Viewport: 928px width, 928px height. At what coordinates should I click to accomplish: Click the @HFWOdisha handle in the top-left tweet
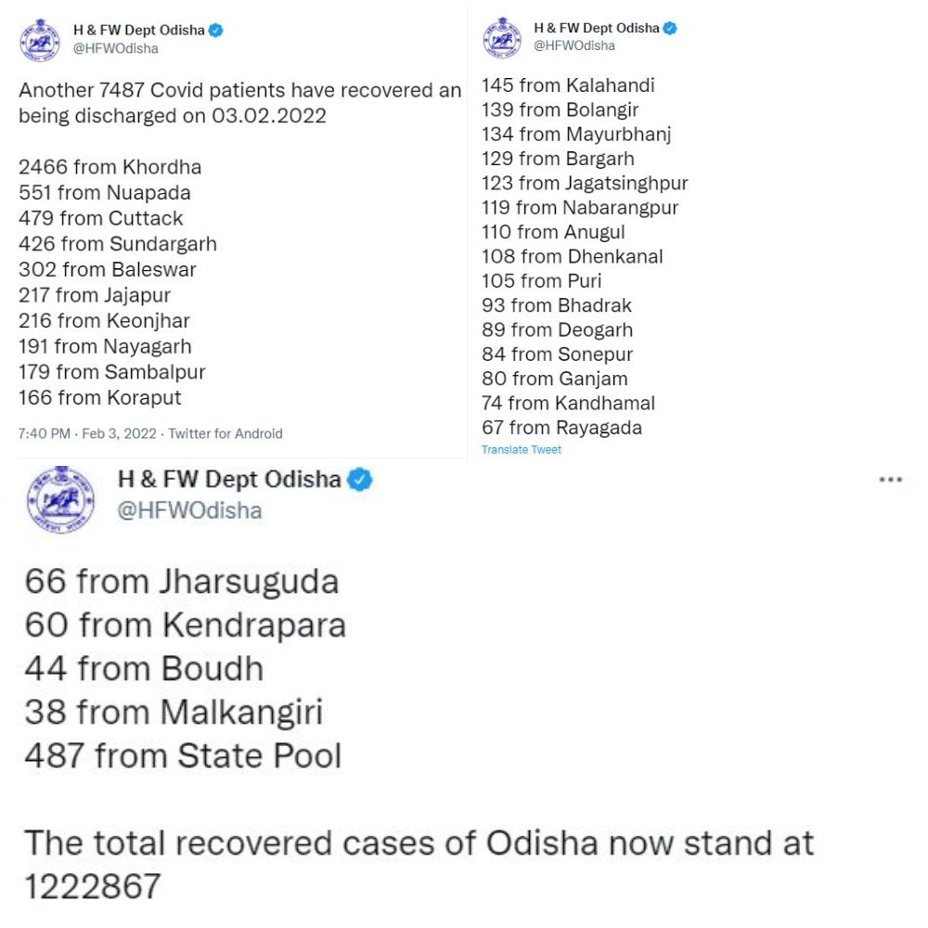pos(116,48)
